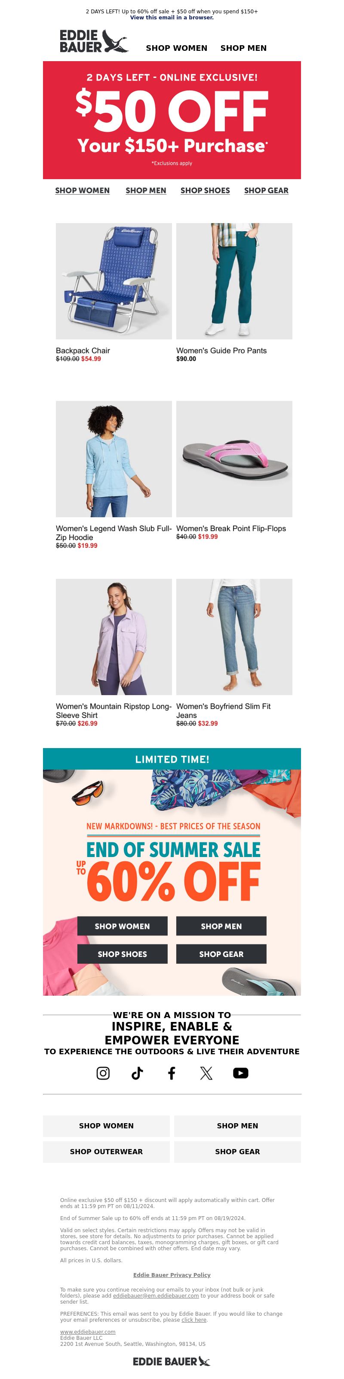Visit the Facebook social icon
344x1379 pixels.
point(172,1073)
